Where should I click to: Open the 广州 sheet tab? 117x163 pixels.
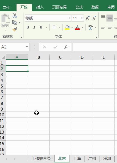(x=92, y=159)
